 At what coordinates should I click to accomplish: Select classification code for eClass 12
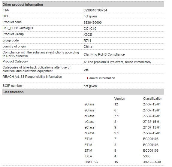point(152,105)
